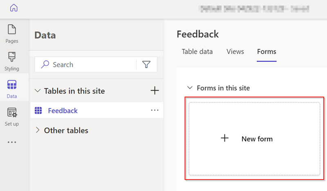Viewport: 327px width, 191px height.
Task: Show more workspaces via ellipsis
Action: [12, 142]
